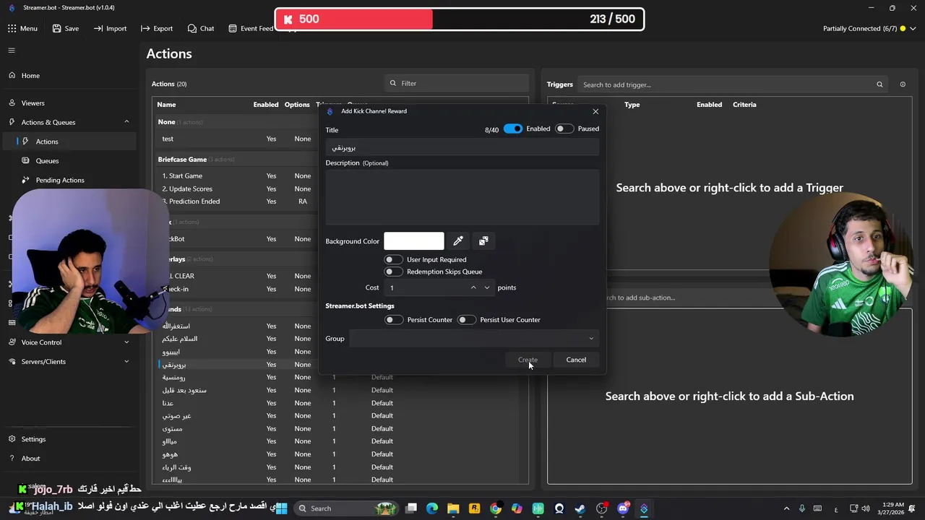Click the Create button
The width and height of the screenshot is (925, 520).
[x=528, y=360]
